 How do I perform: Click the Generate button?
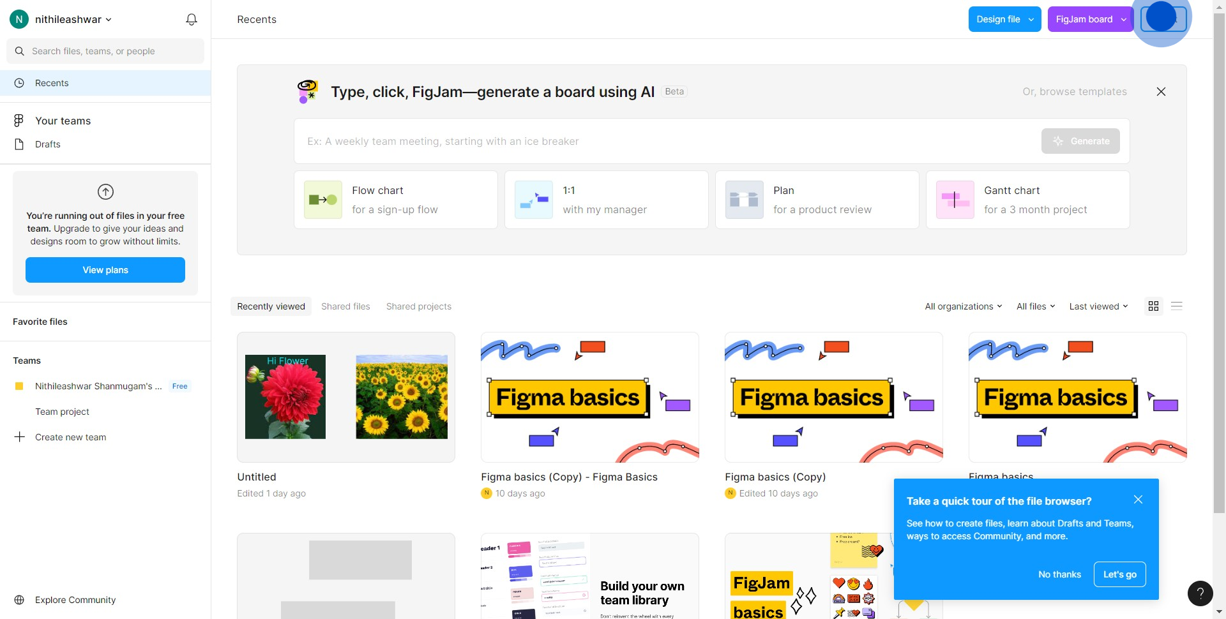click(x=1080, y=141)
